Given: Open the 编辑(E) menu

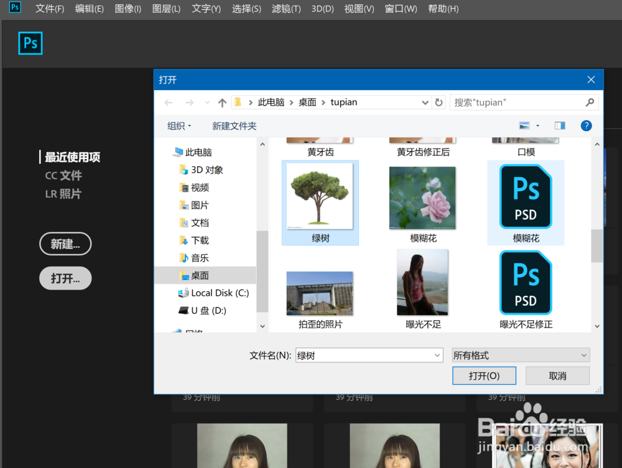Looking at the screenshot, I should (x=90, y=9).
